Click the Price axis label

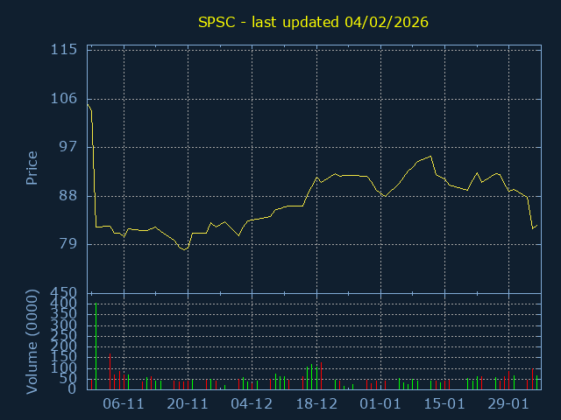point(32,168)
